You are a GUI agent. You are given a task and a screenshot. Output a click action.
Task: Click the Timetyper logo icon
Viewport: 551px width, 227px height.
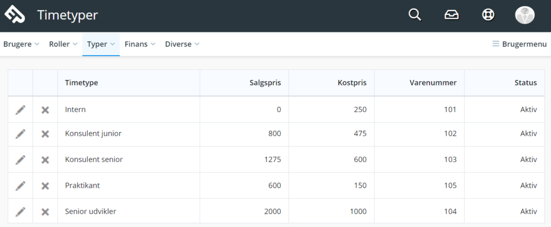[x=15, y=14]
